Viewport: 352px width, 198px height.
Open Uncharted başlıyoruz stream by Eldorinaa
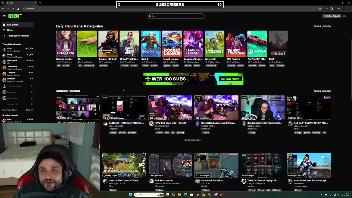[216, 108]
